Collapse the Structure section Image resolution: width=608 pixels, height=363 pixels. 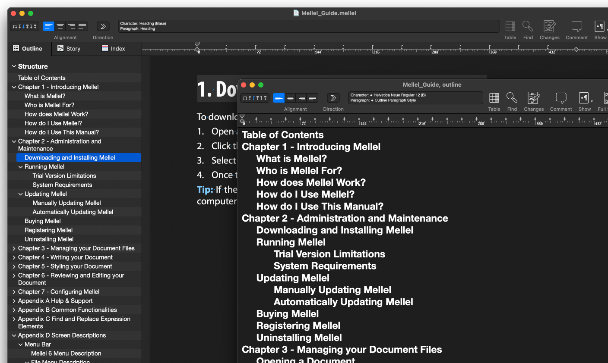[x=14, y=66]
